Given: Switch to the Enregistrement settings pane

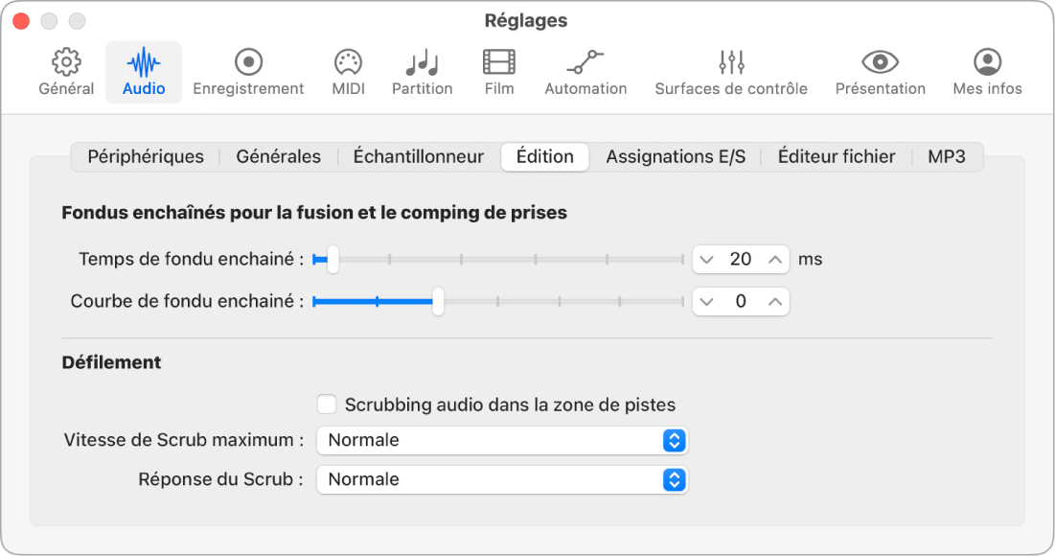Looking at the screenshot, I should click(248, 71).
